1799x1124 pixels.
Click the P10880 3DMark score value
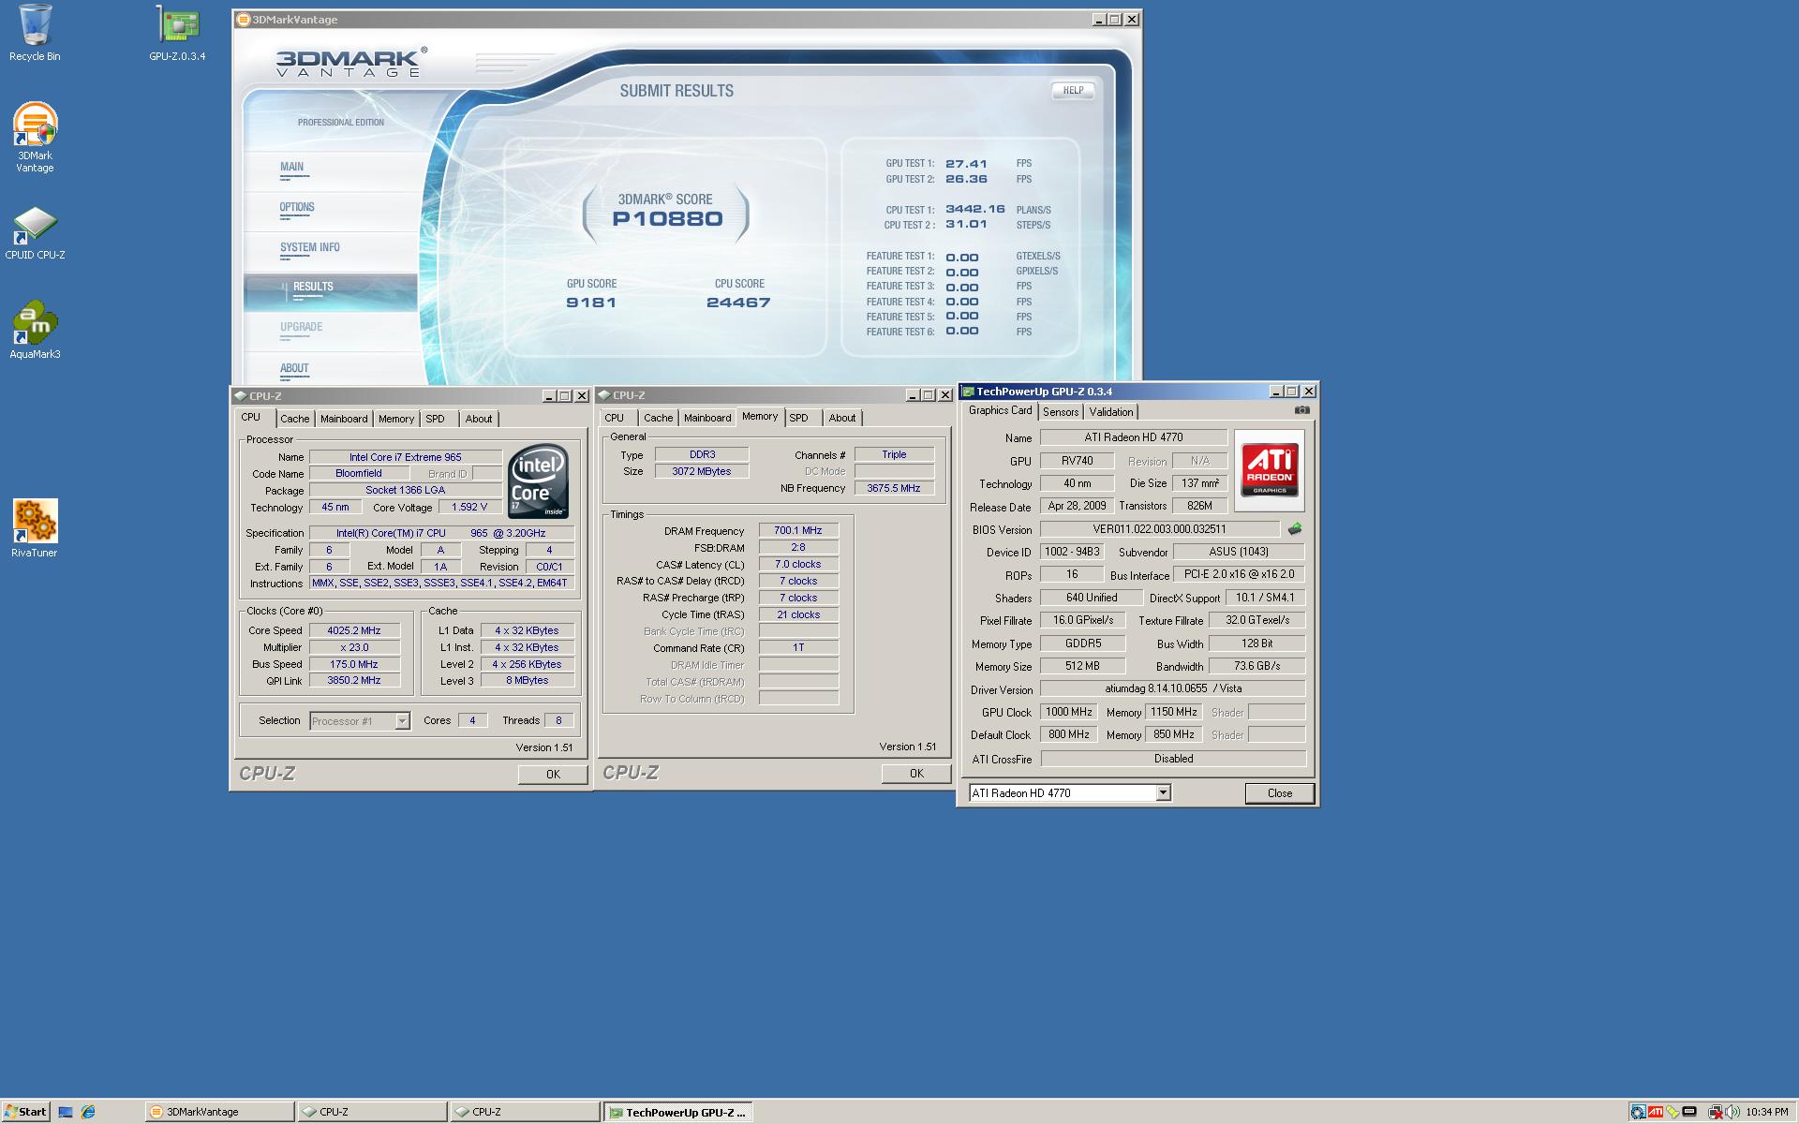tap(668, 219)
